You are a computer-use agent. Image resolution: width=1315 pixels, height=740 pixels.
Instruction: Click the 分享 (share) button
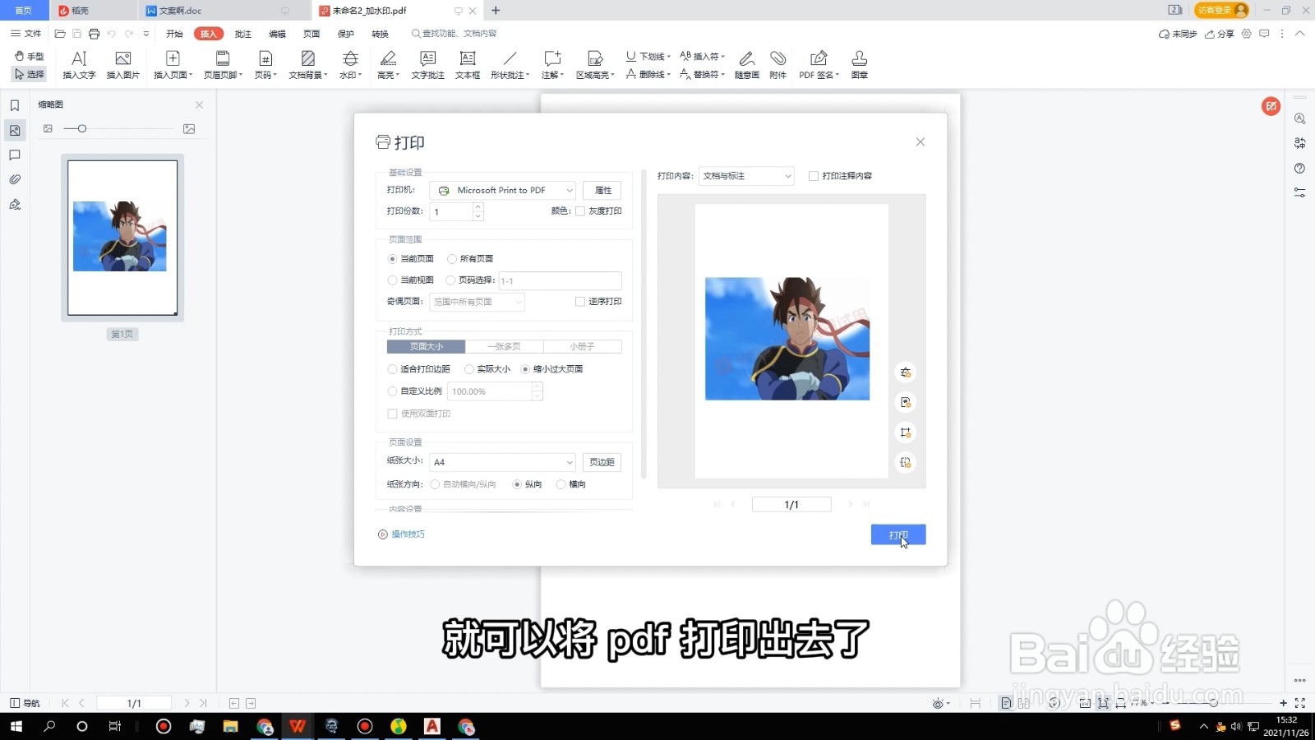(x=1220, y=34)
